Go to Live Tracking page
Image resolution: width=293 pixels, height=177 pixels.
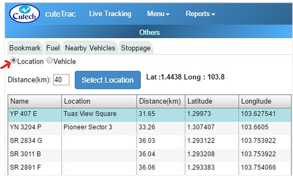[x=110, y=14]
